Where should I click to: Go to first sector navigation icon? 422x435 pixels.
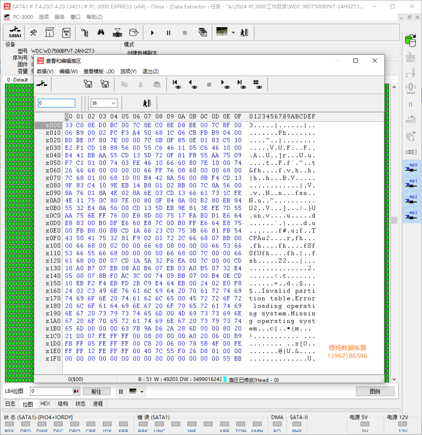(176, 84)
